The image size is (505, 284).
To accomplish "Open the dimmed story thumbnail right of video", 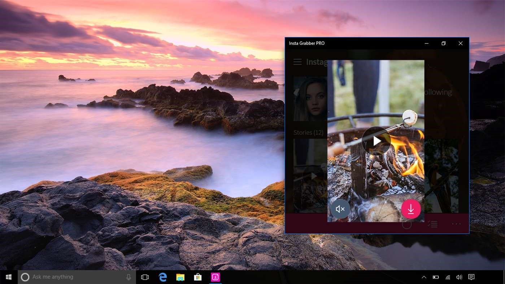I will (441, 176).
